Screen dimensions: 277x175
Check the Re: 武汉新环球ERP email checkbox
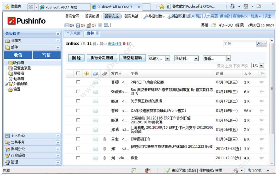pos(78,91)
